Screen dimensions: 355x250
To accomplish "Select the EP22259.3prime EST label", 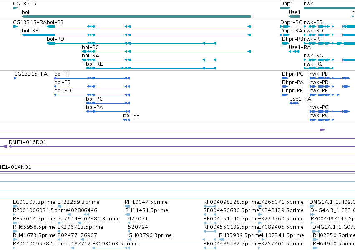I will [78, 202].
